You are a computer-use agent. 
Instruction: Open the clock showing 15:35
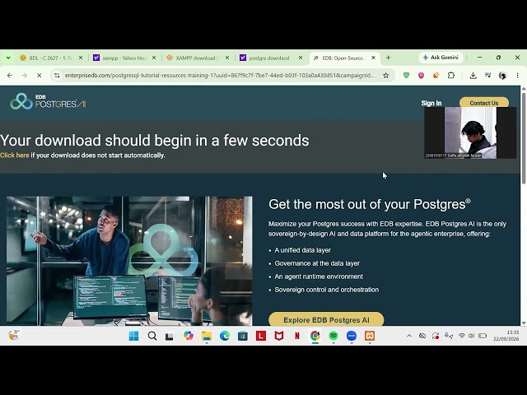pos(506,336)
